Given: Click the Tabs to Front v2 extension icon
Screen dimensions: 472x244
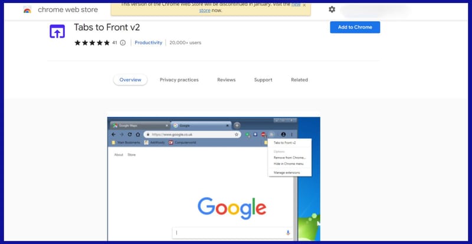Looking at the screenshot, I should [x=57, y=31].
